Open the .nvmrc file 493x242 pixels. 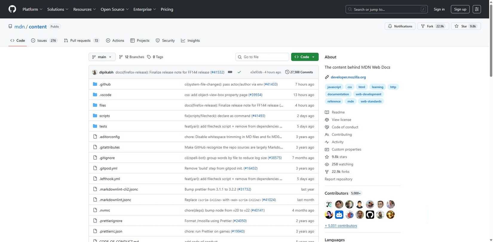[x=105, y=210]
